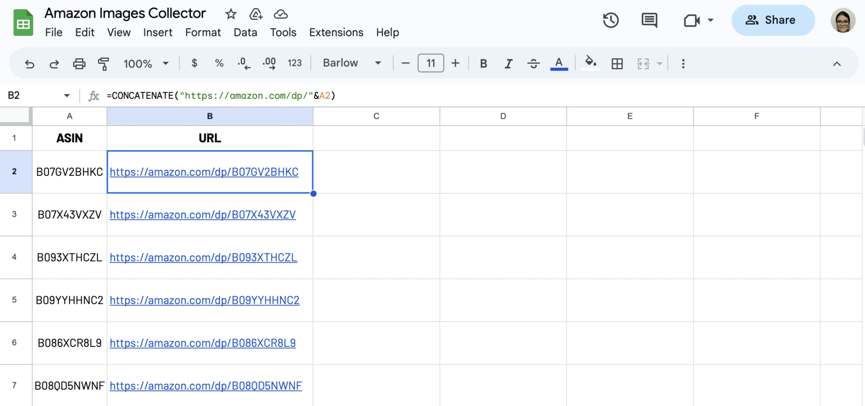
Task: Open the Data menu
Action: point(245,33)
